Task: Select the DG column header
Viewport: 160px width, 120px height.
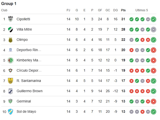Action: (115, 10)
